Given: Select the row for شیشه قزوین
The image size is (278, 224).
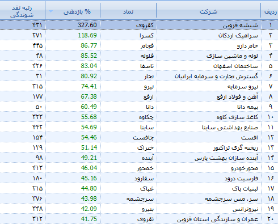Looking at the screenshot, I should coord(139,25).
